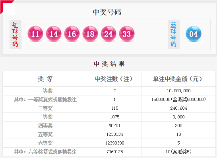Select the 二等奖 row label
Screen dimensions: 217x158
(x=45, y=108)
